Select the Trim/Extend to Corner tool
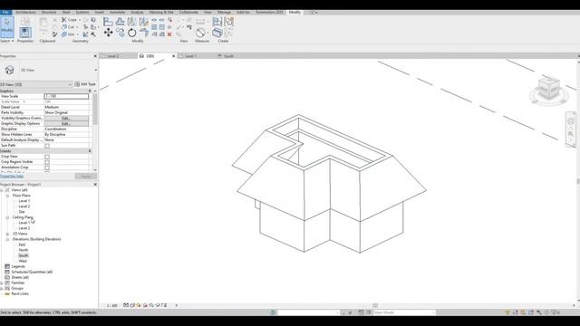580x326 pixels. 143,33
